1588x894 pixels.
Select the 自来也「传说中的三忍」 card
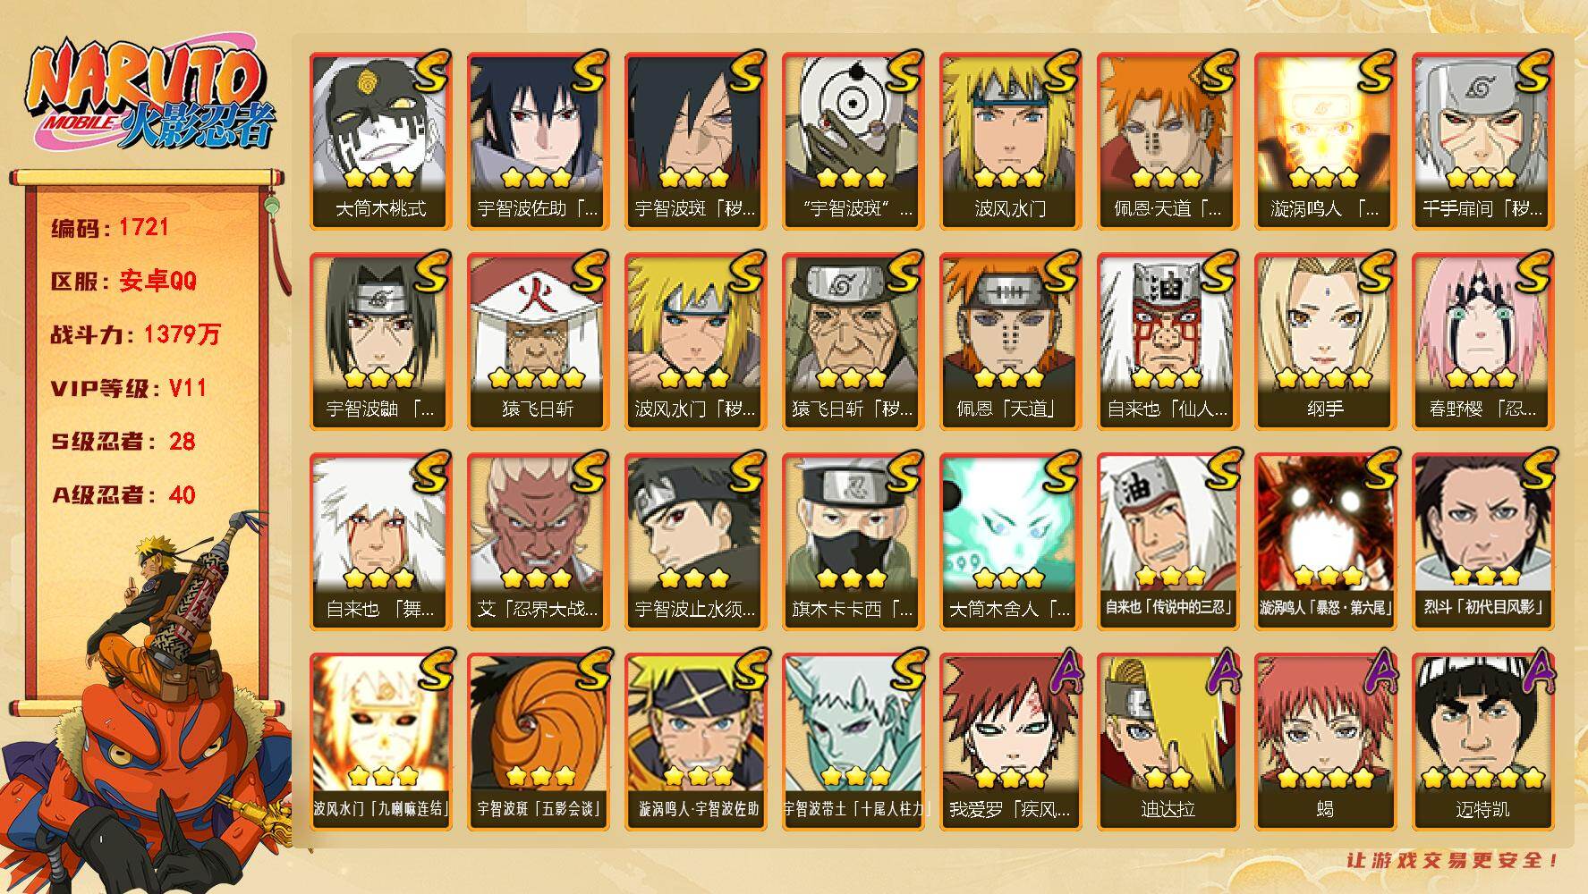click(1168, 541)
